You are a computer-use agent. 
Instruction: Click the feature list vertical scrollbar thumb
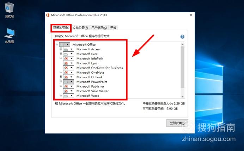click(x=183, y=67)
